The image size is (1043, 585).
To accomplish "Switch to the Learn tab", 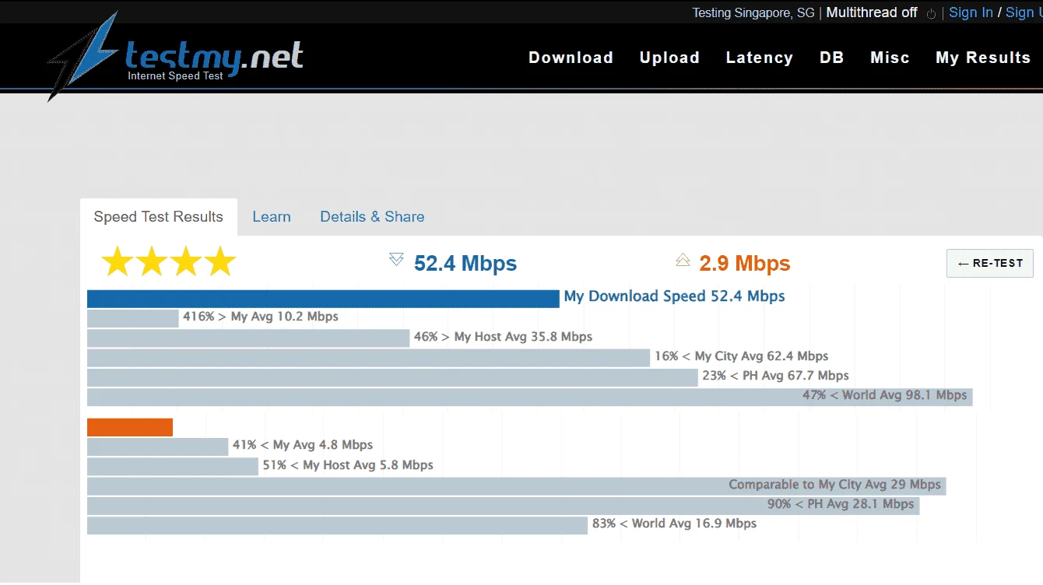I will coord(272,217).
